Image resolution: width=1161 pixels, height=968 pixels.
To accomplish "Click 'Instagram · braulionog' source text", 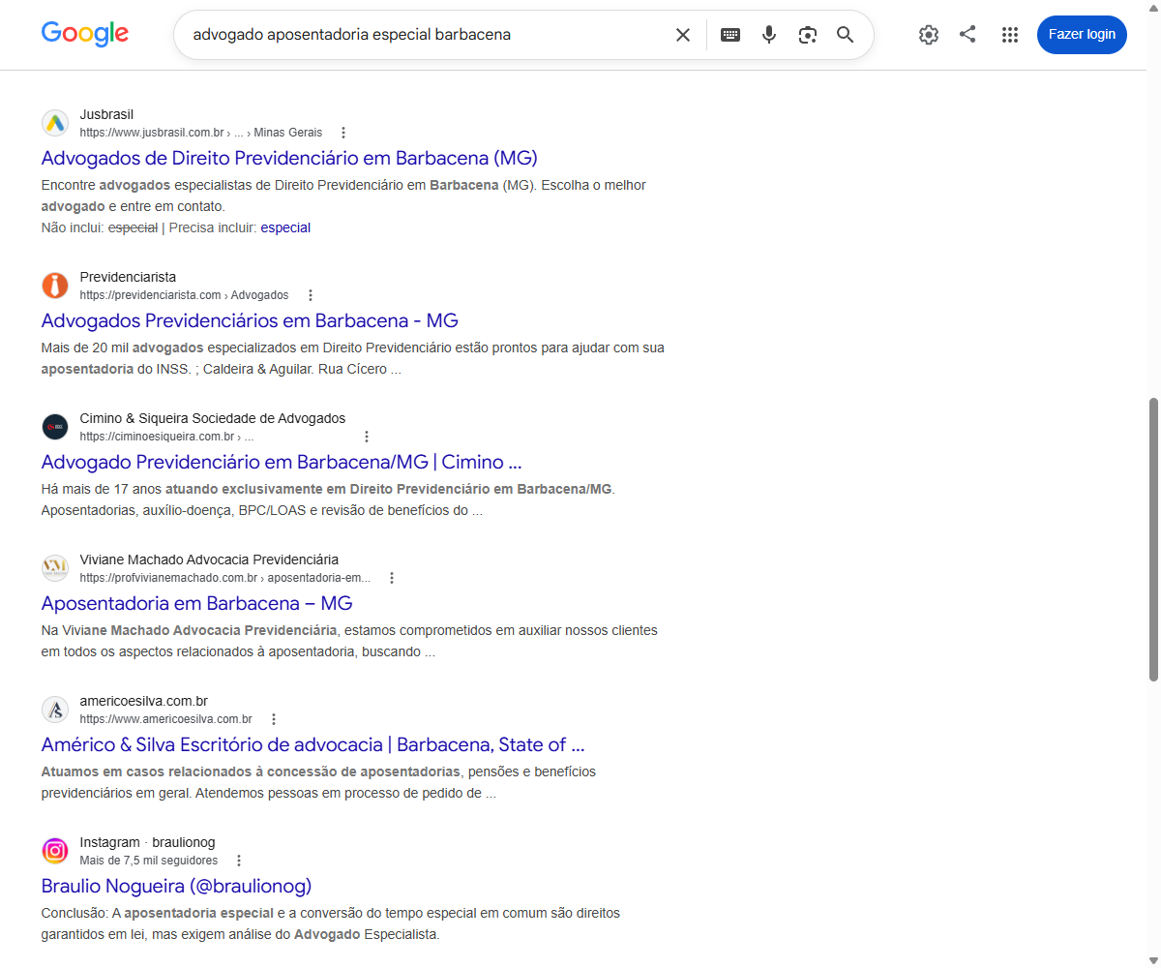I will coord(147,842).
